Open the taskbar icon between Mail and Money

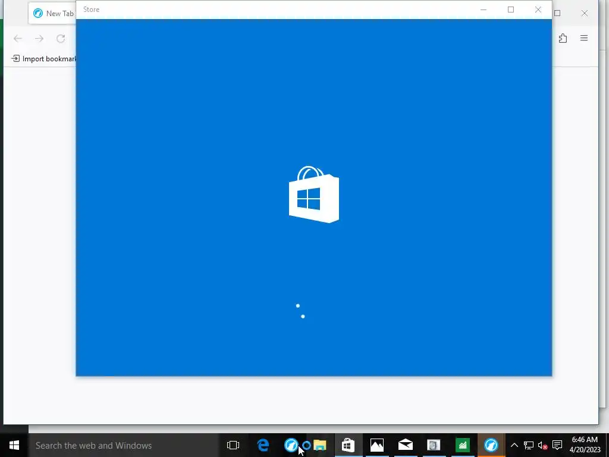point(434,445)
